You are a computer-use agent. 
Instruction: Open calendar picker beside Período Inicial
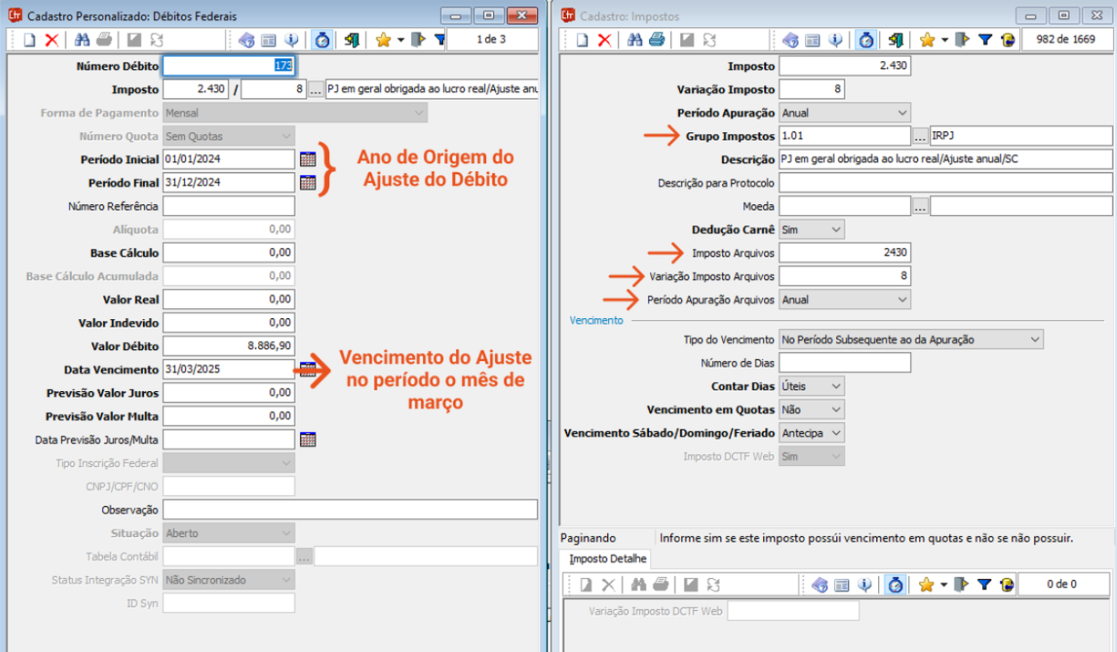tap(307, 159)
